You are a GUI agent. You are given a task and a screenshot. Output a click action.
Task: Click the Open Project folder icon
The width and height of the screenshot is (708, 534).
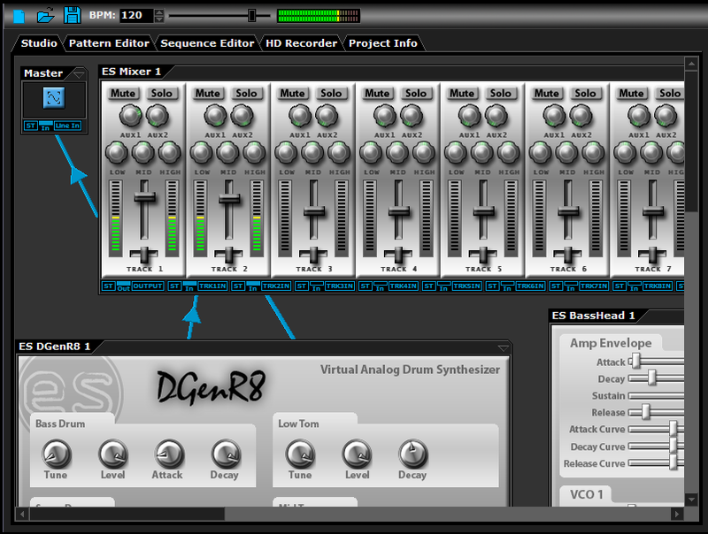[x=46, y=15]
